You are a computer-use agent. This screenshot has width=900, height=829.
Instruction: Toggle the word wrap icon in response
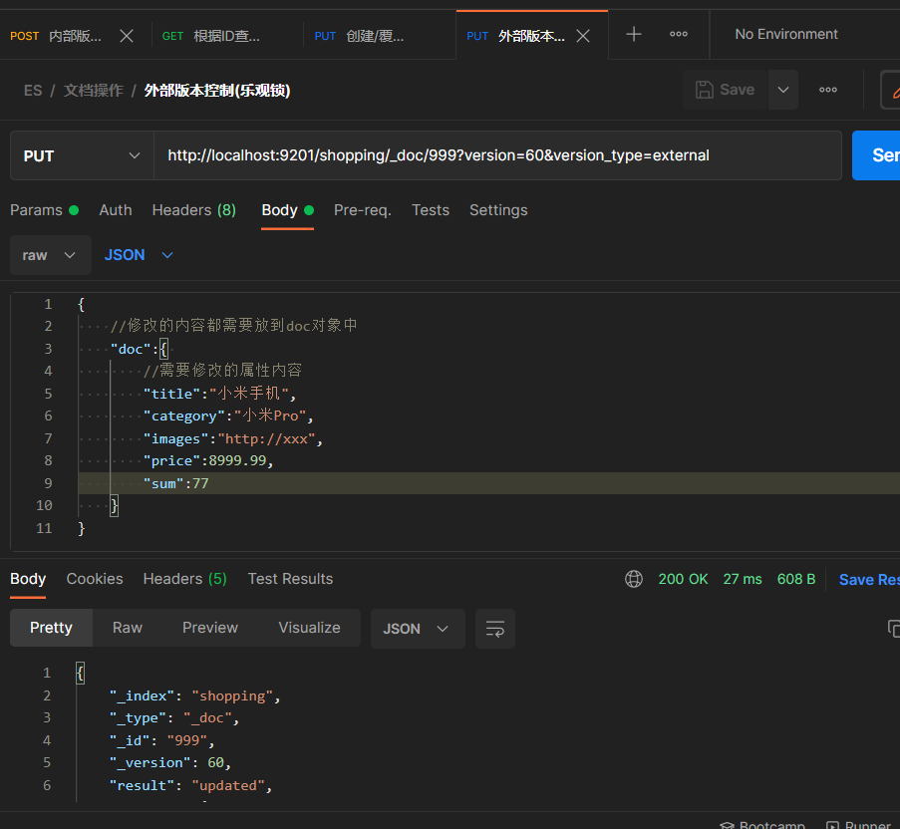coord(494,629)
